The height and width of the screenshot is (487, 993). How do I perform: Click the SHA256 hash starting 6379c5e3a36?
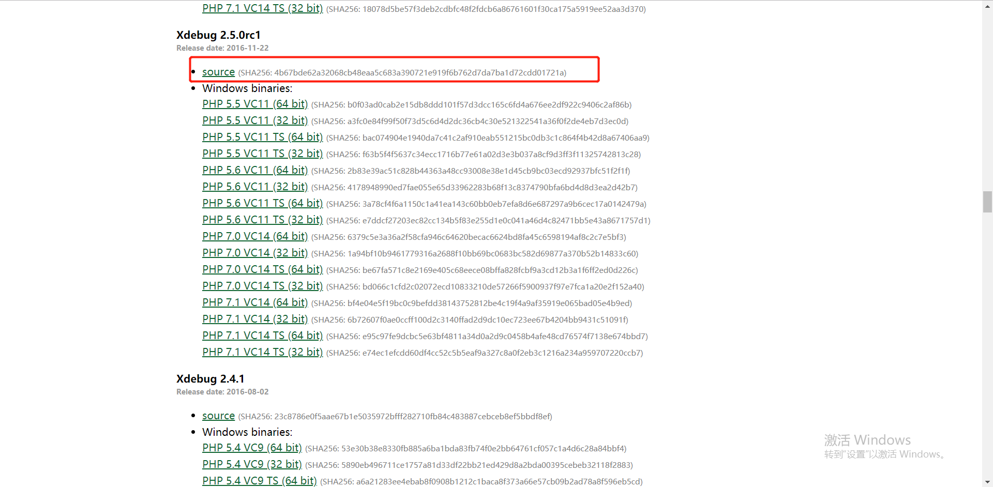click(x=469, y=237)
